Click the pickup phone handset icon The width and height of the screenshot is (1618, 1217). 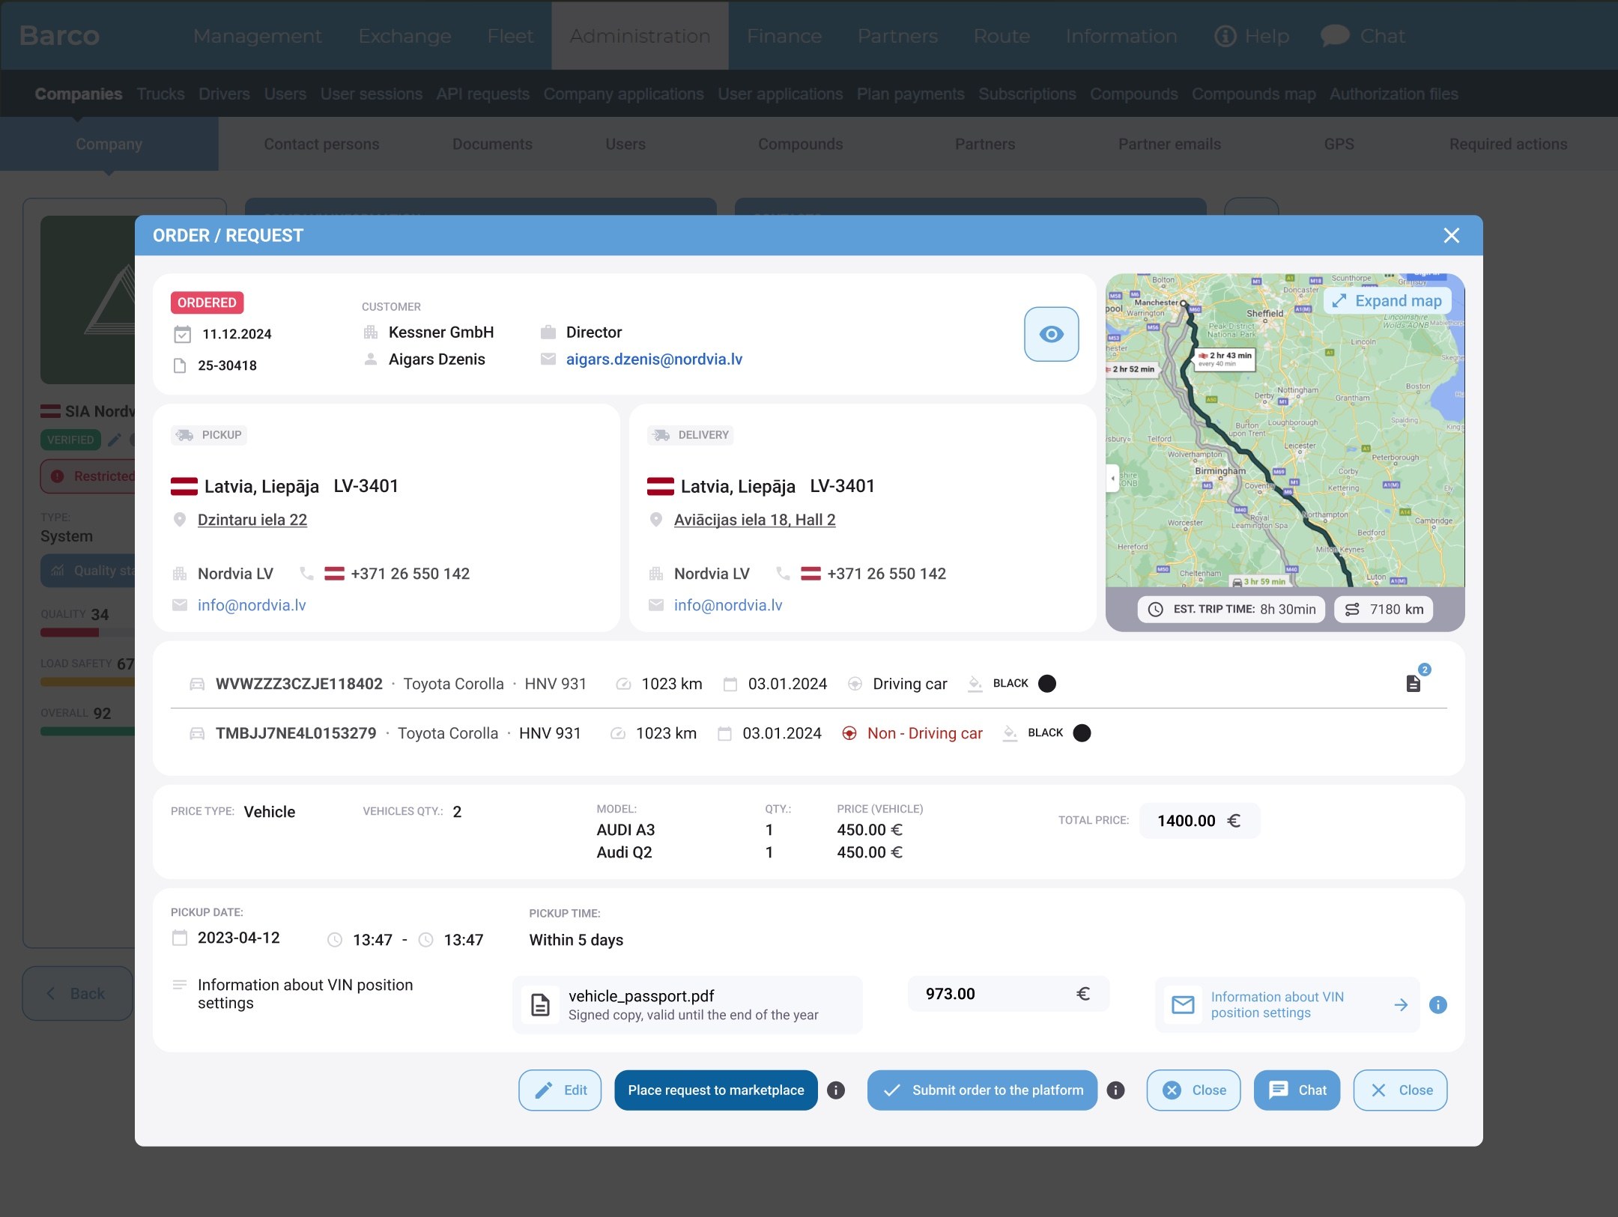click(306, 574)
